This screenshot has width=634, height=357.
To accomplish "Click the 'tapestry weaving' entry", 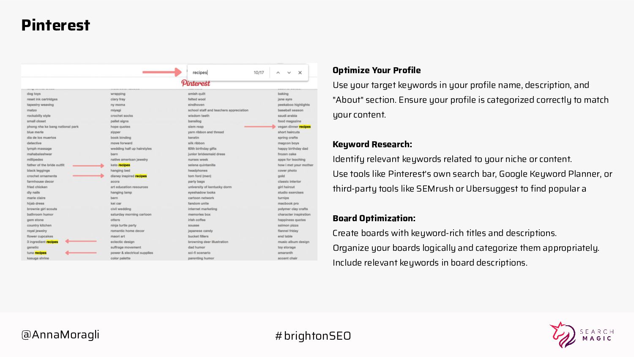I will 41,105.
